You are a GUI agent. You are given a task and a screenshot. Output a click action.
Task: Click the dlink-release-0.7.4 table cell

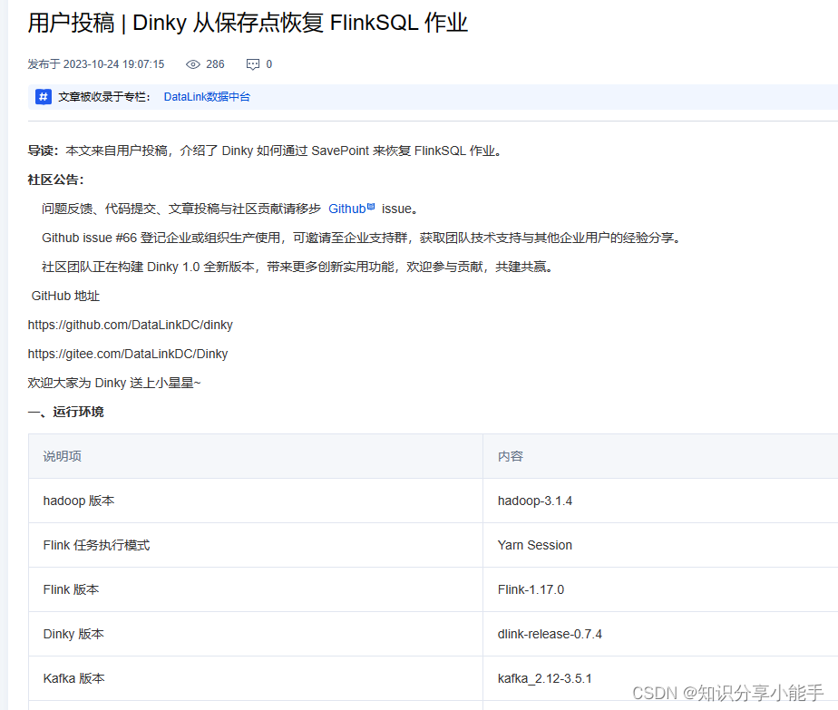tap(660, 634)
